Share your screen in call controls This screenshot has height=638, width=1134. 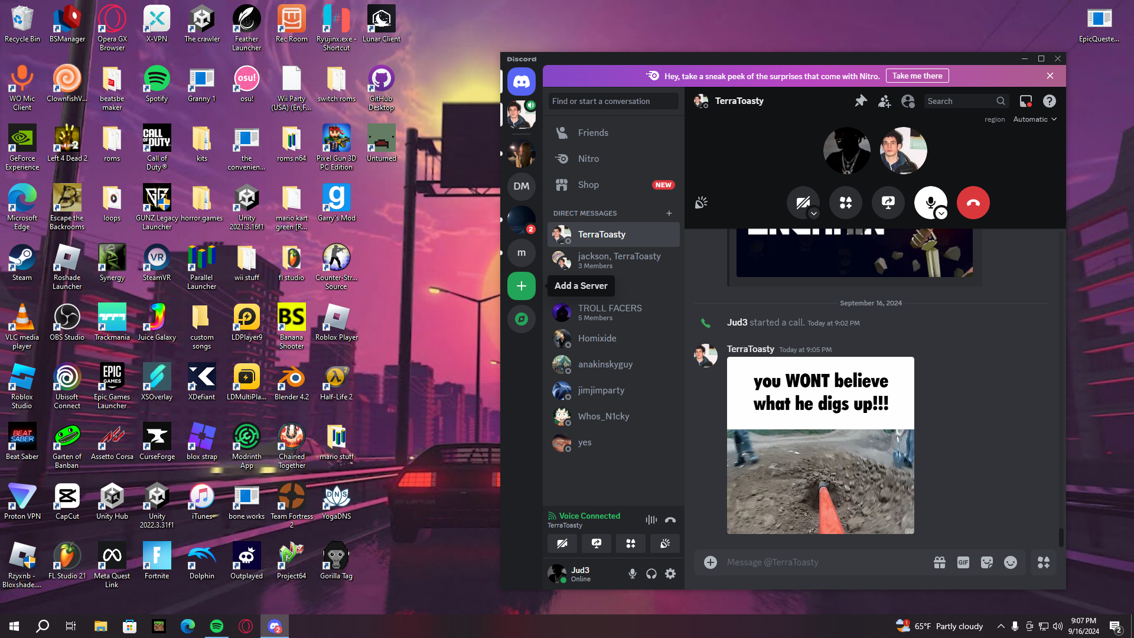pos(888,203)
